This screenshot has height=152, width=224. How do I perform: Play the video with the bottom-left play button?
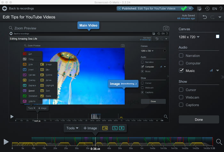pyautogui.click(x=6, y=142)
